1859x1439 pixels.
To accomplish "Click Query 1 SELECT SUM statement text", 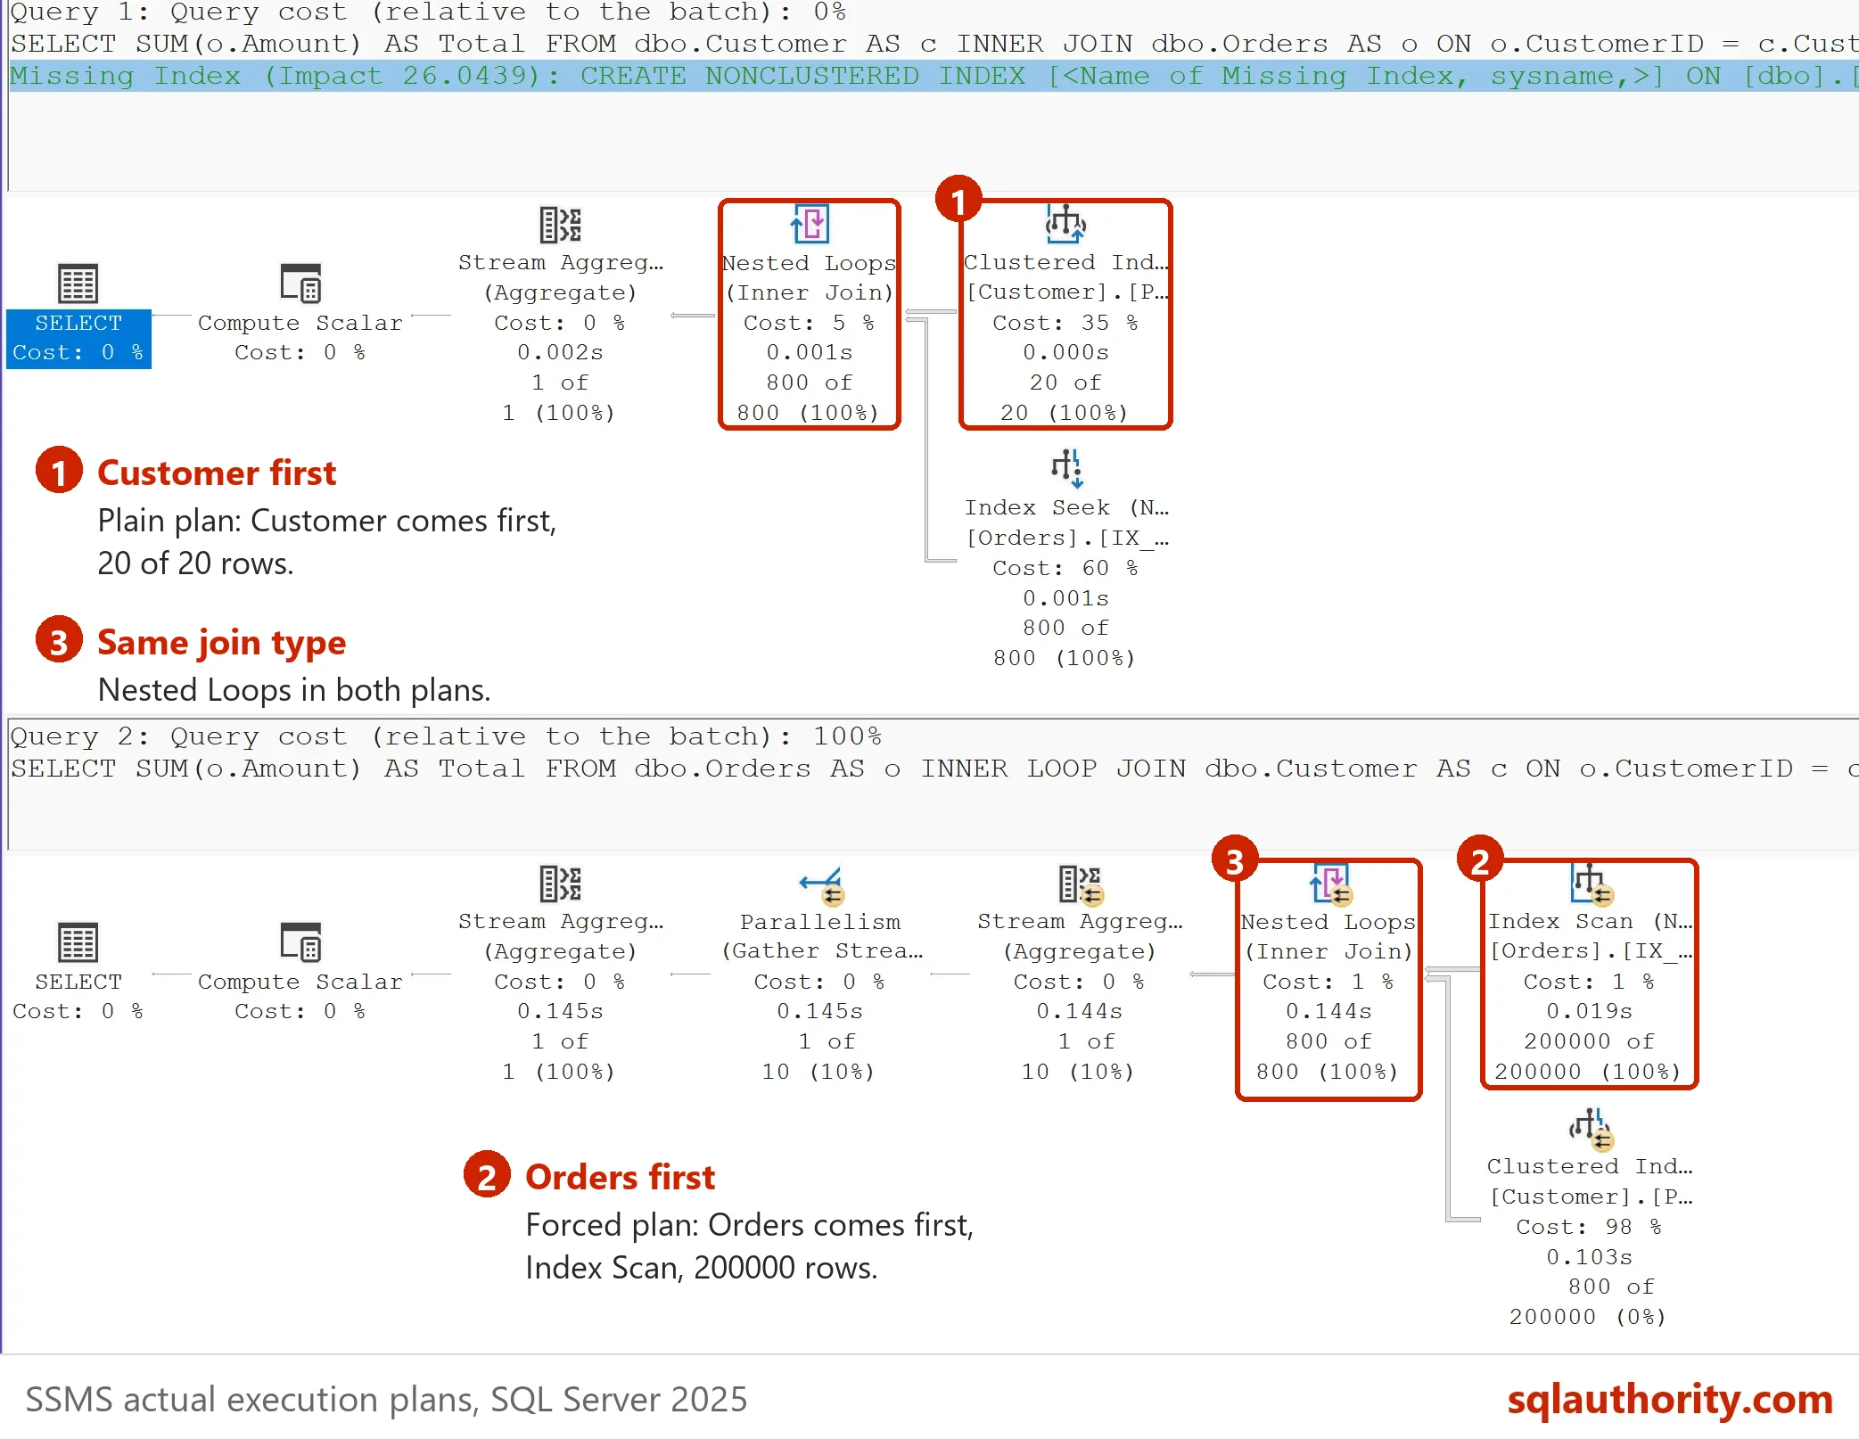I will point(934,44).
